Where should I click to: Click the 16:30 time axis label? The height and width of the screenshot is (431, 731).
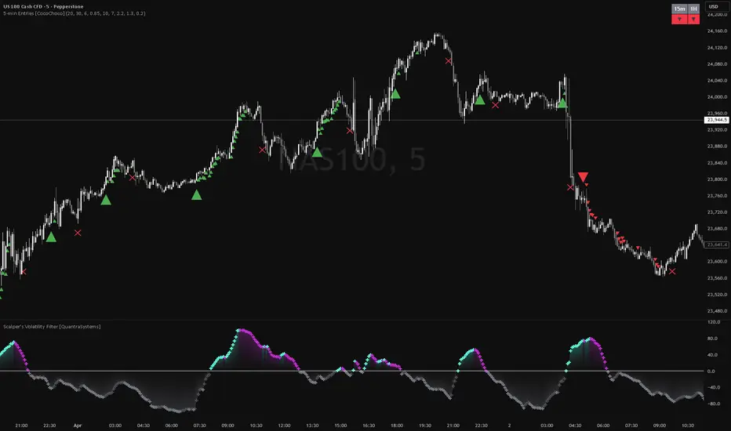(369, 426)
